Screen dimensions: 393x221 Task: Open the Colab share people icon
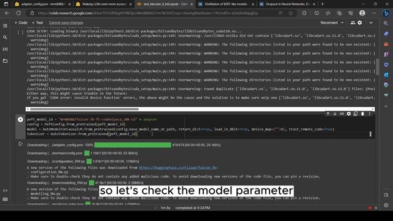[353, 23]
